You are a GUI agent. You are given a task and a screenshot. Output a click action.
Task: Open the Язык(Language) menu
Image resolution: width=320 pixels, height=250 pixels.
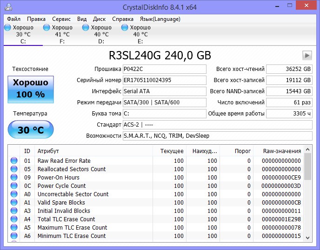tap(160, 19)
